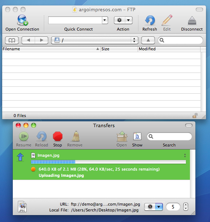Image resolution: width=210 pixels, height=222 pixels.
Task: Navigate back with the left arrow button
Action: (x=28, y=40)
